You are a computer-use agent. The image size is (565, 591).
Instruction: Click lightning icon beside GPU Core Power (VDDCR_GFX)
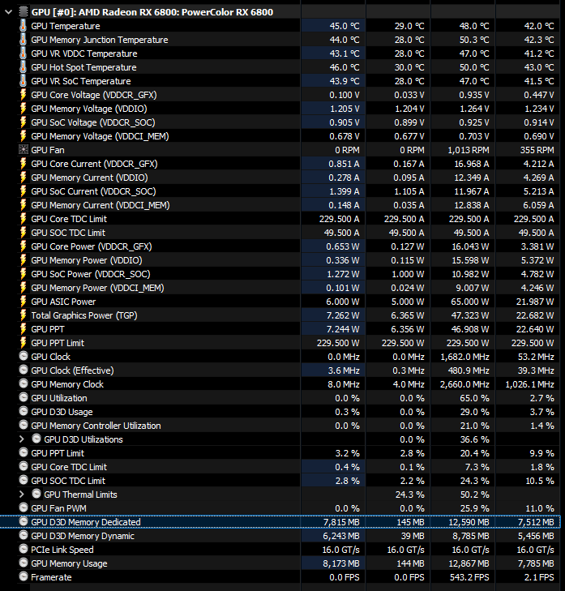point(24,246)
